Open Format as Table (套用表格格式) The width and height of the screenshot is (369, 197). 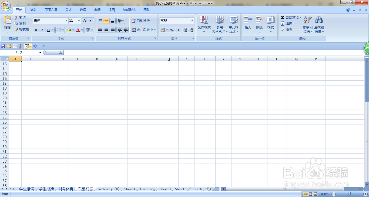point(219,24)
